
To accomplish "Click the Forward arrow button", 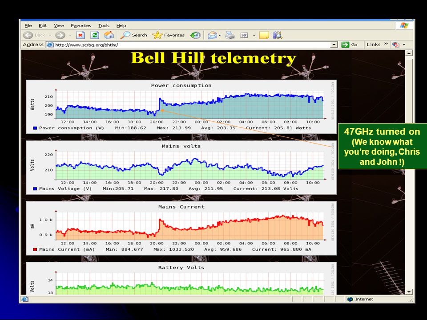I will pyautogui.click(x=60, y=35).
